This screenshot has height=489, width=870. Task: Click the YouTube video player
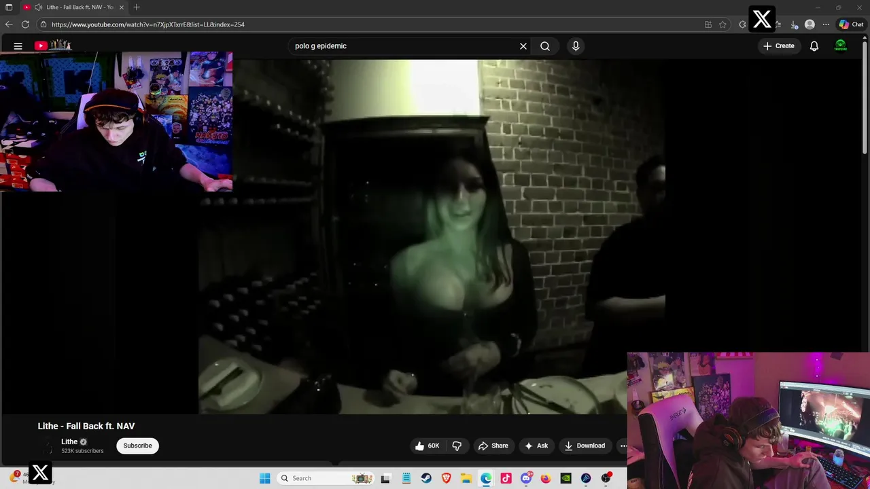click(432, 236)
